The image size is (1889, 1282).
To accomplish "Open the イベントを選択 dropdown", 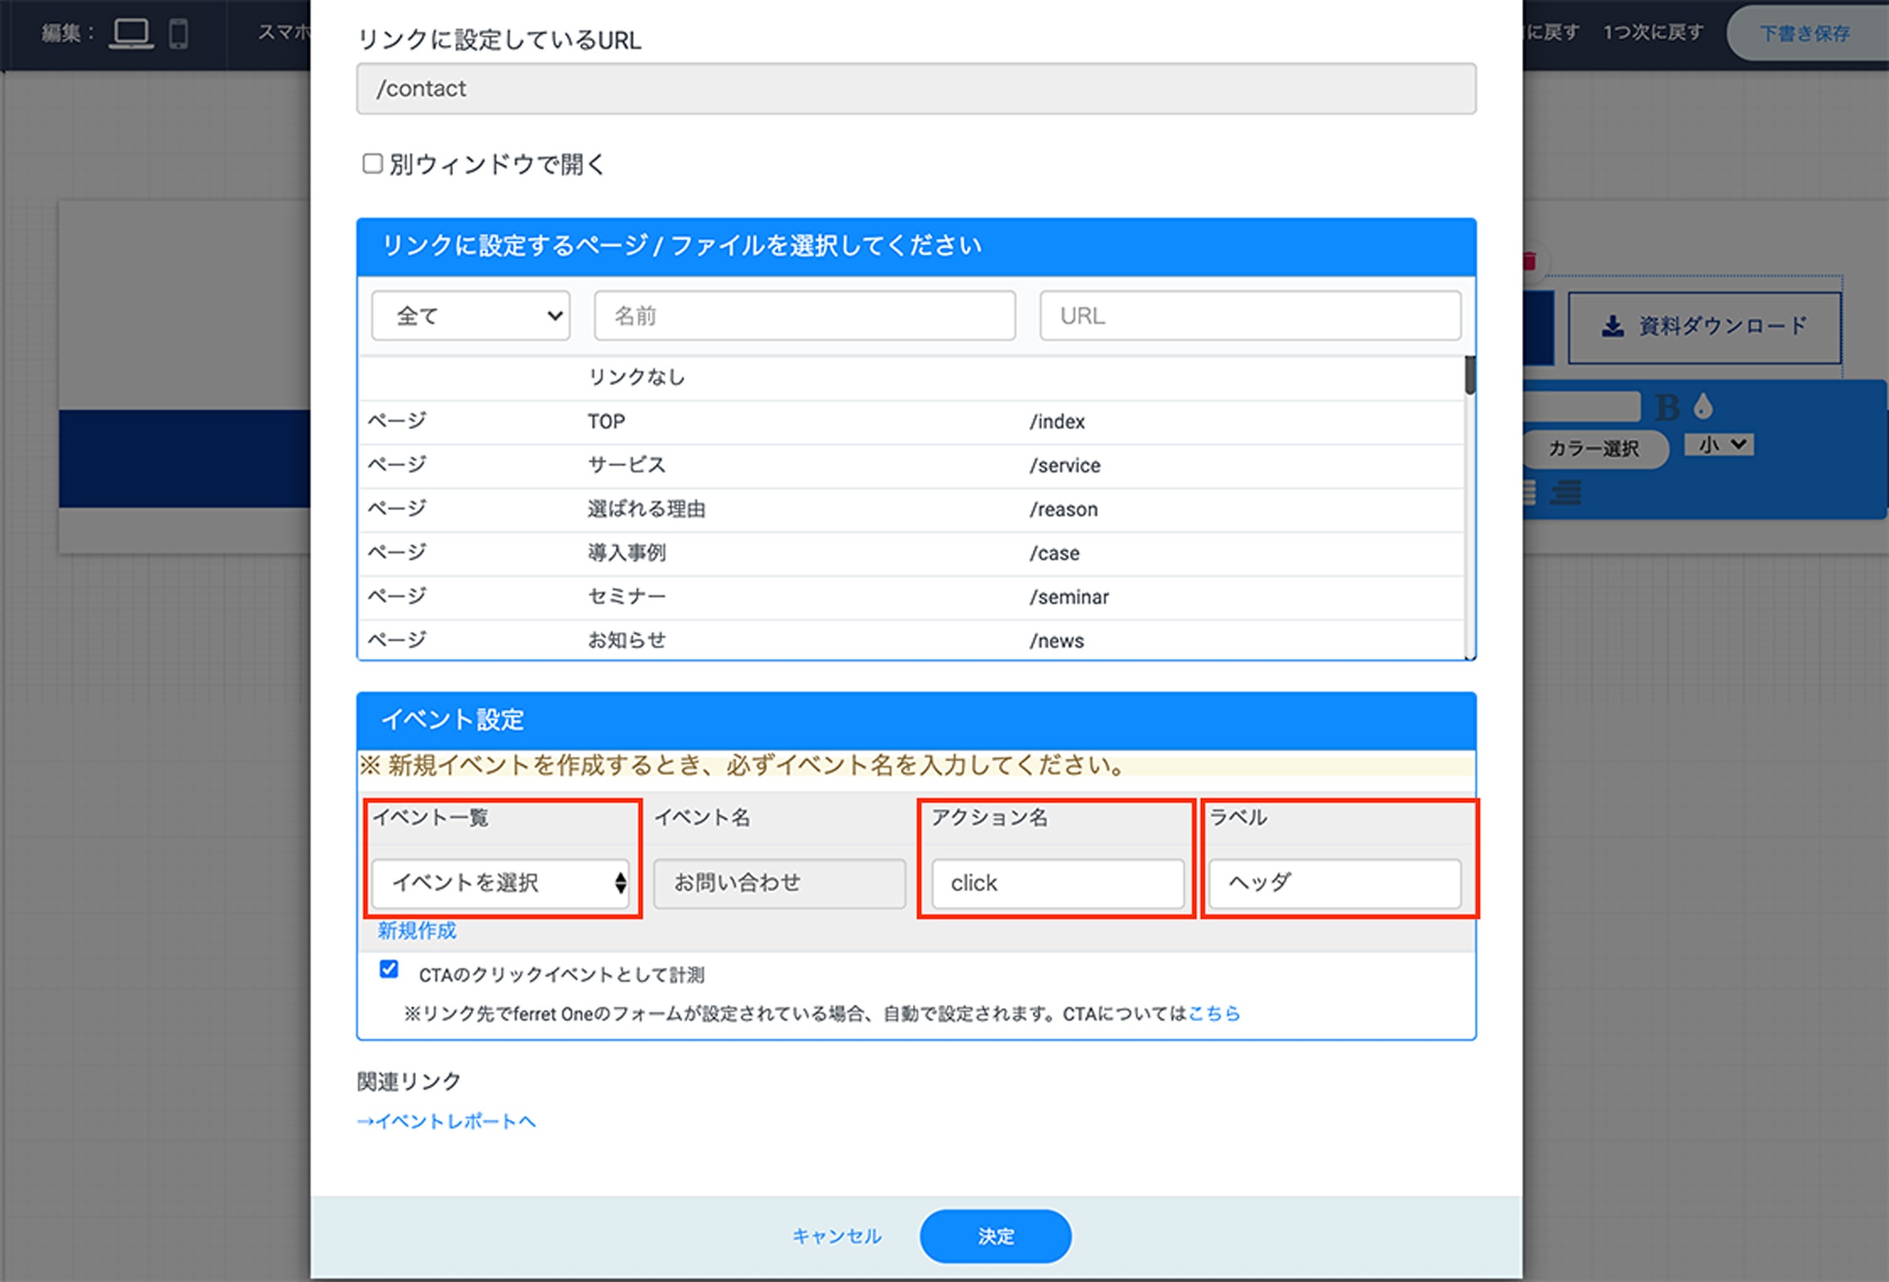I will [501, 883].
